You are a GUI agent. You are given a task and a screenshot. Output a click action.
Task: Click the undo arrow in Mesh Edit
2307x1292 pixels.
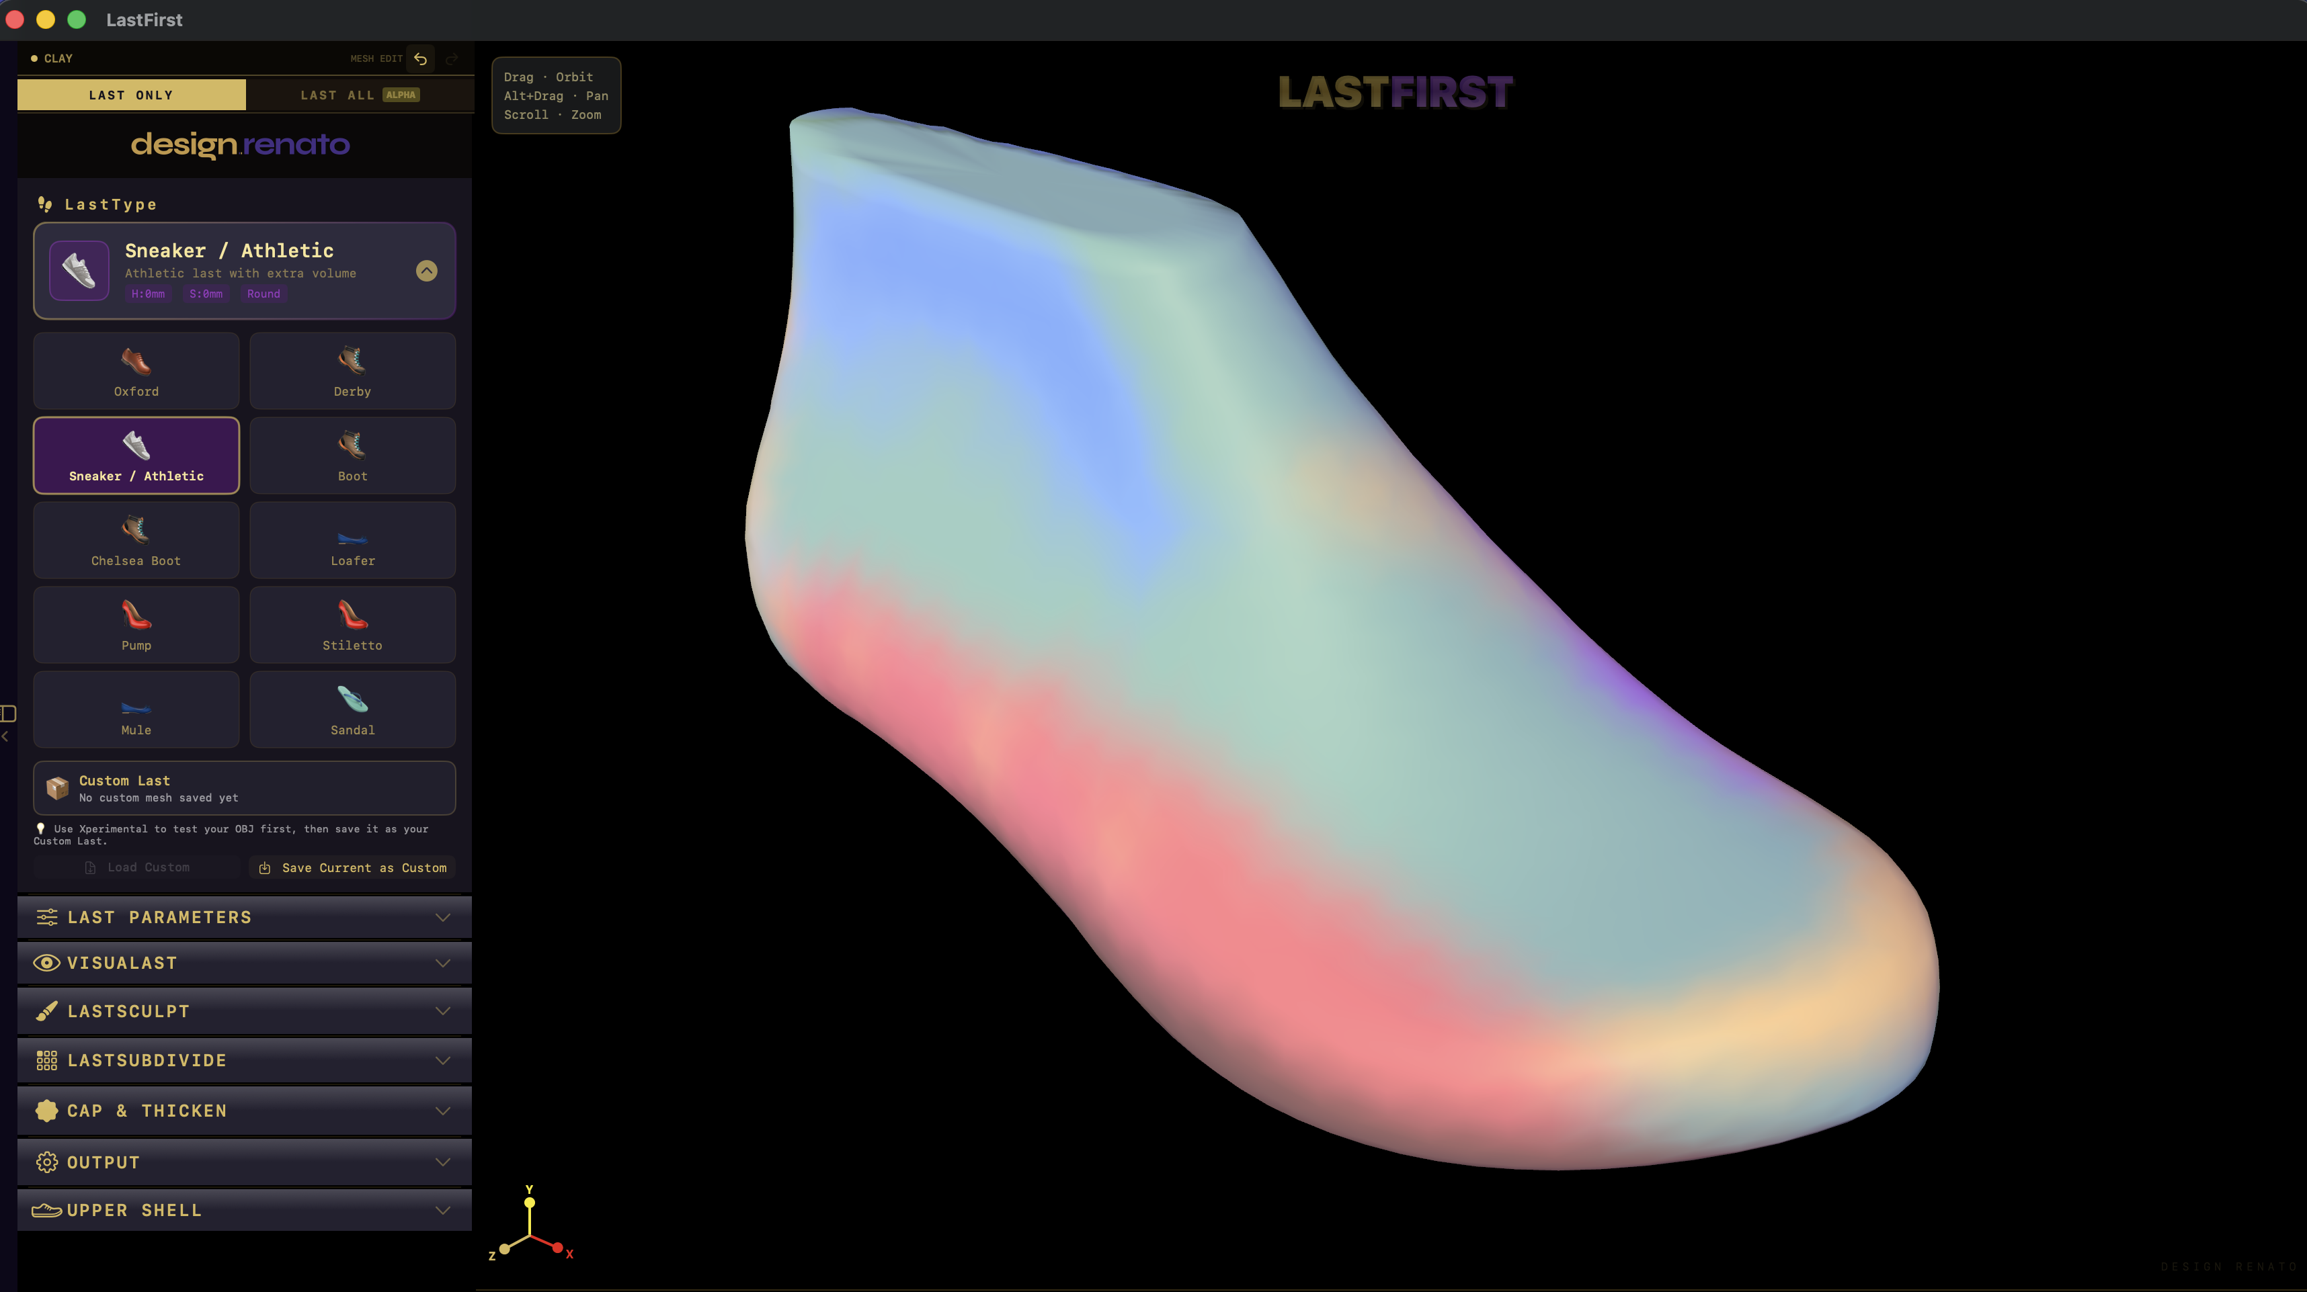click(x=420, y=58)
